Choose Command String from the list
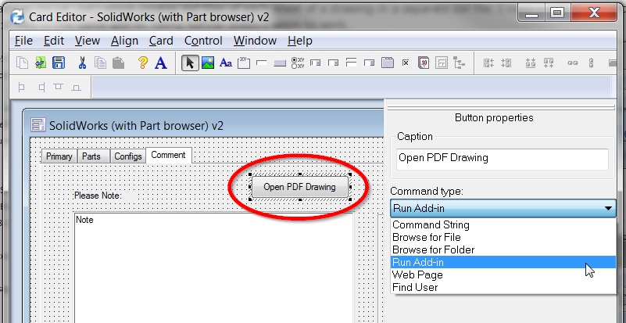This screenshot has height=323, width=626. (503, 224)
